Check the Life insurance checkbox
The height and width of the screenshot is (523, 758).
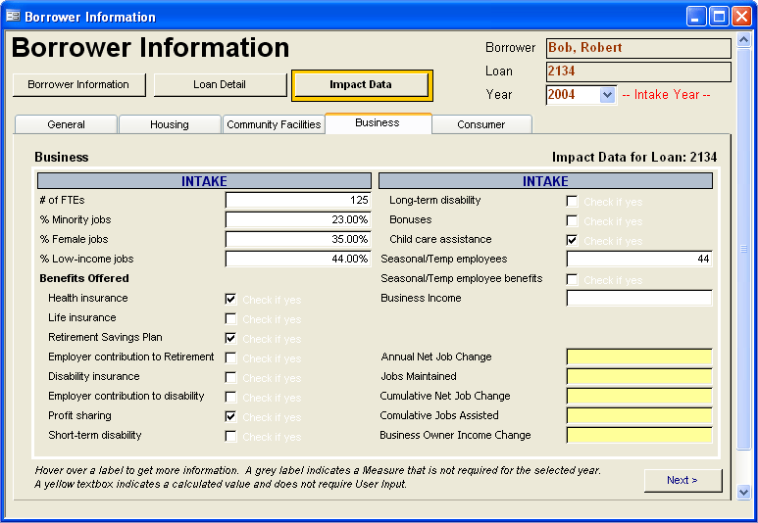pos(230,318)
